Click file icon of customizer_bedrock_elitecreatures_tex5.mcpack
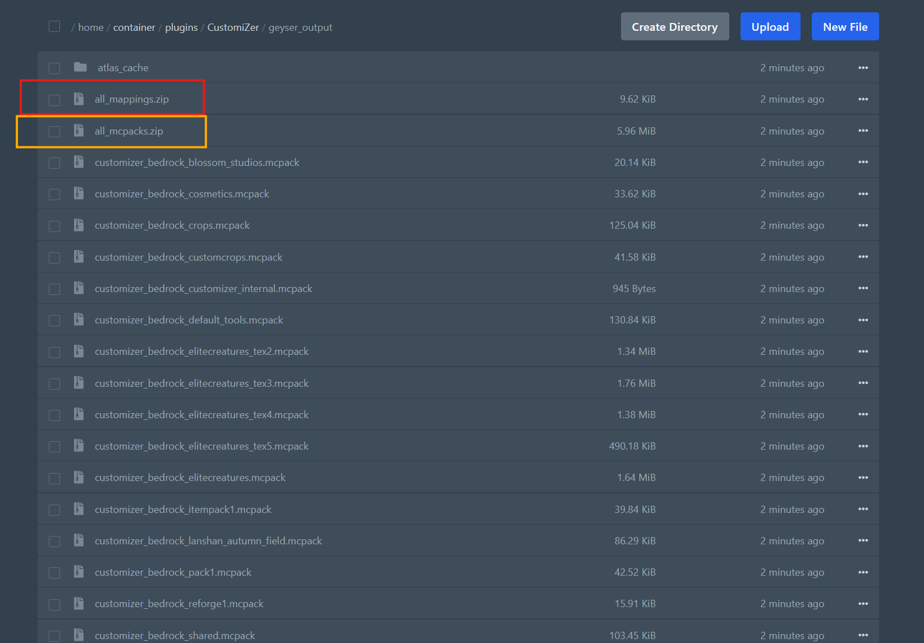Viewport: 924px width, 643px height. pos(79,446)
